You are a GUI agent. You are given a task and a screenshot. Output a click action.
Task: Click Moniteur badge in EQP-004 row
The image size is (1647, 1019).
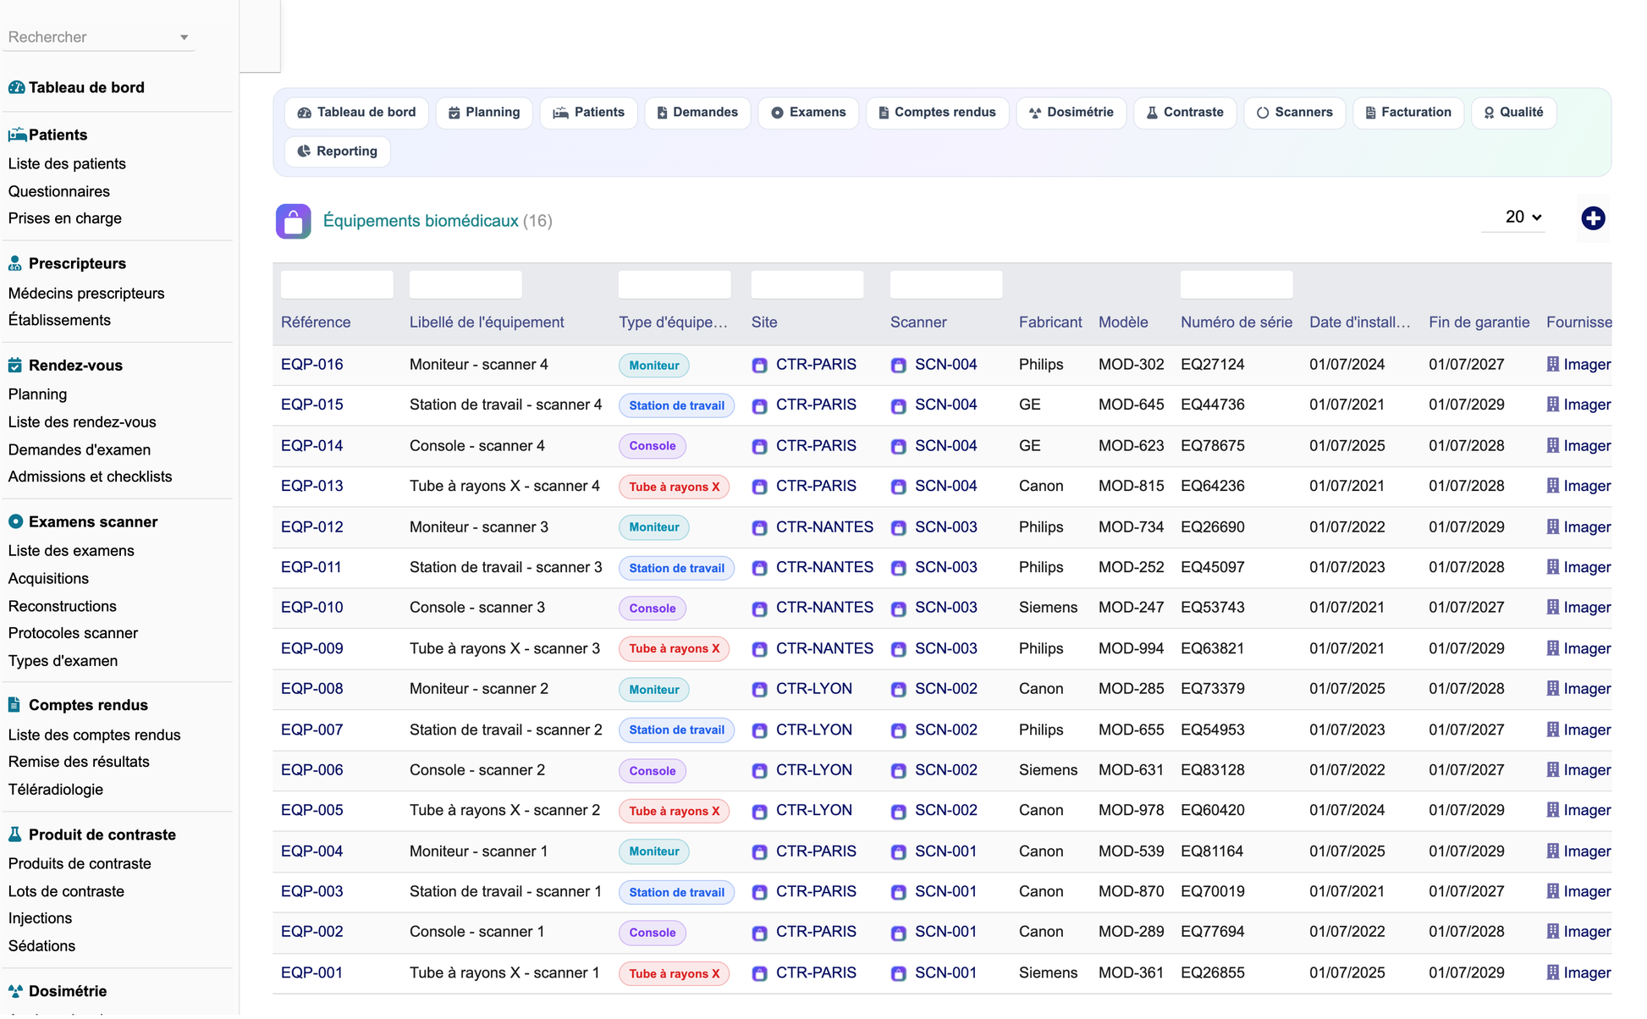click(x=653, y=851)
